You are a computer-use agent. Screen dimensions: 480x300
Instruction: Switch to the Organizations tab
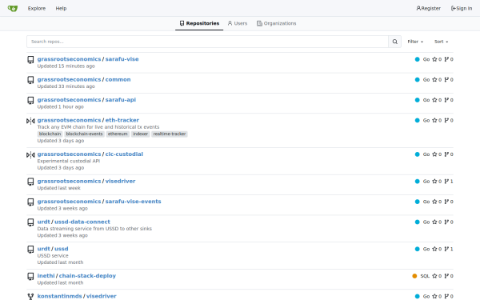pos(277,23)
